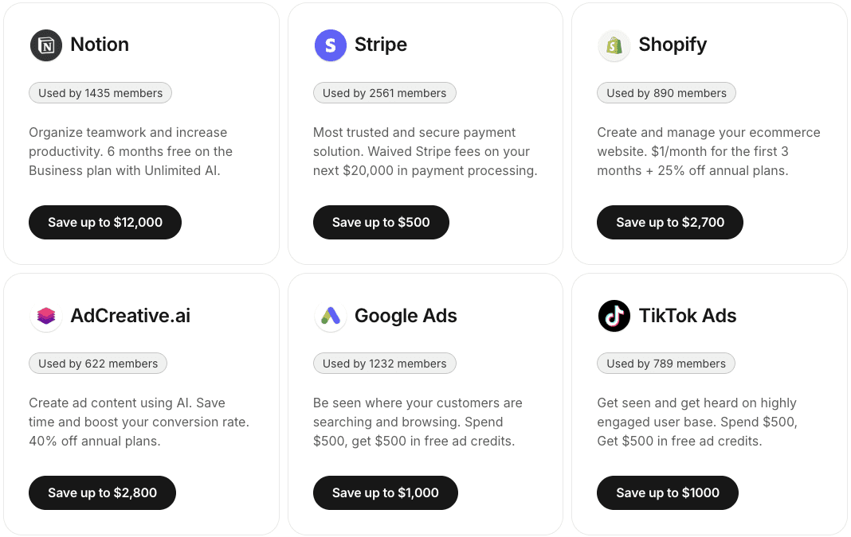Open the Google Ads heading title

pyautogui.click(x=406, y=316)
